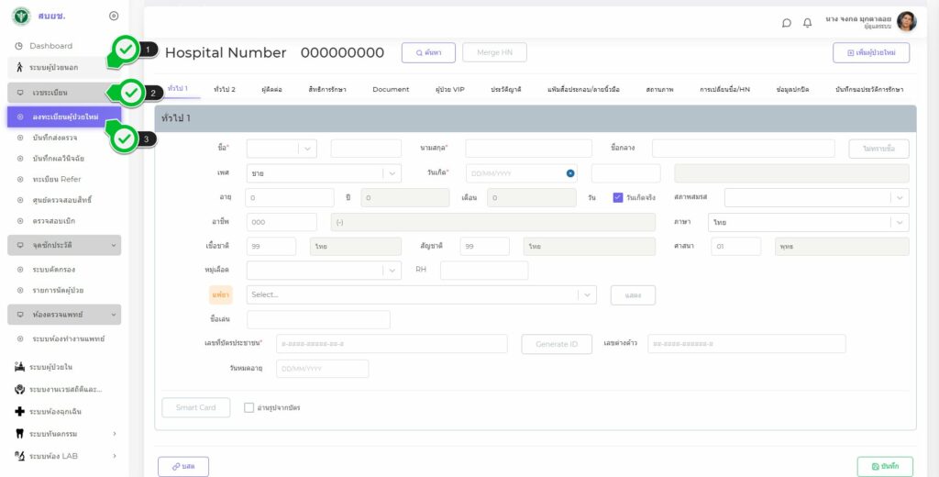Clear birth date with the blue X icon
939x477 pixels.
tap(569, 173)
